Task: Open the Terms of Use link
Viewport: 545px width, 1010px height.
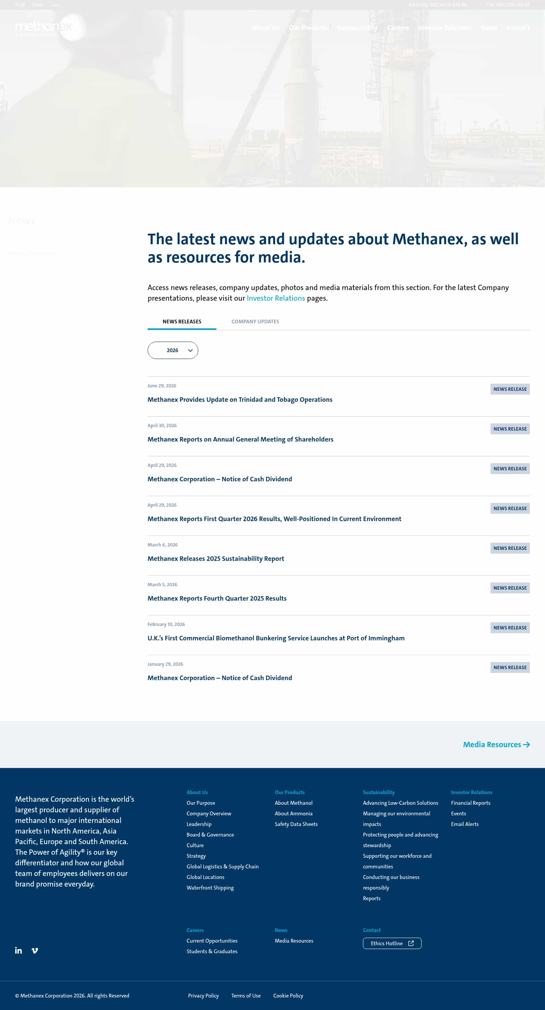Action: pyautogui.click(x=246, y=996)
